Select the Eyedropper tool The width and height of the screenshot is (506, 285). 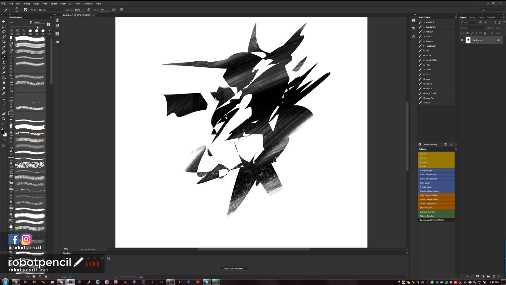pos(4,47)
